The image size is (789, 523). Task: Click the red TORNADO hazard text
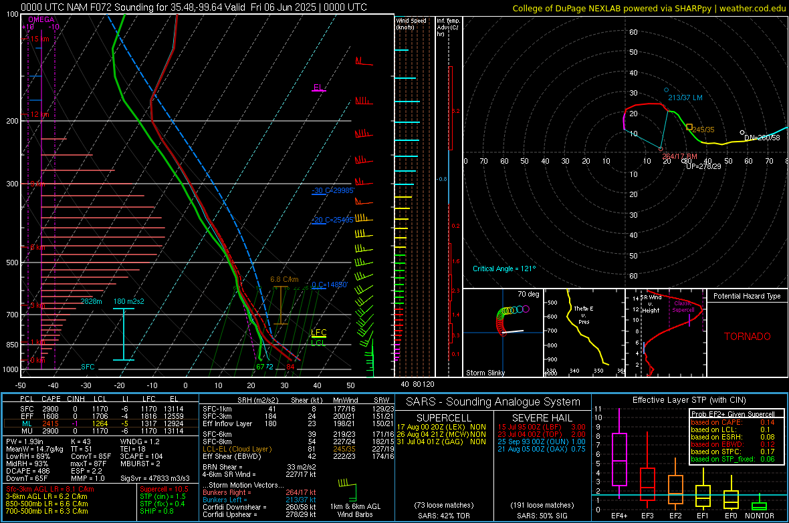coord(748,337)
